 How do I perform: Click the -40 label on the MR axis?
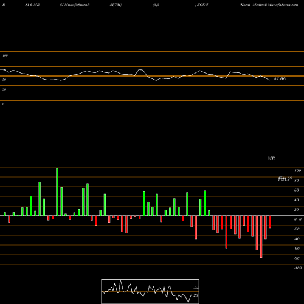[x=297, y=239]
